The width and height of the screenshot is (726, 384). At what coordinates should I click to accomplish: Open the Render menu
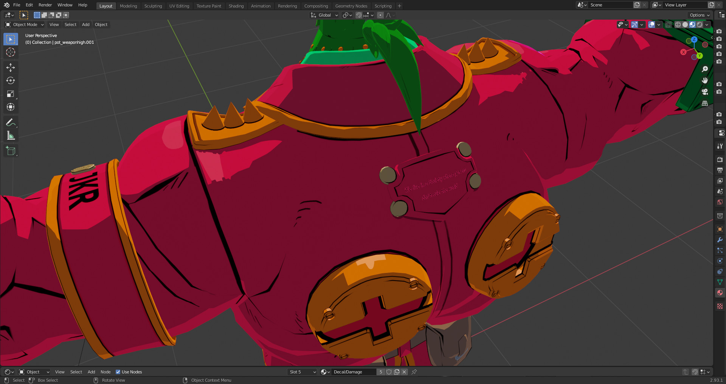[45, 5]
